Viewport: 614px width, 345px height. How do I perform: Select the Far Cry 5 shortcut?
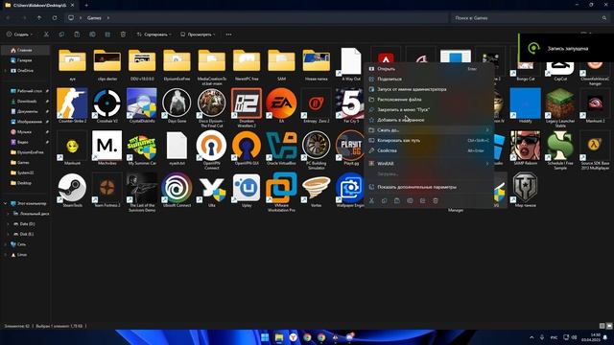350,103
